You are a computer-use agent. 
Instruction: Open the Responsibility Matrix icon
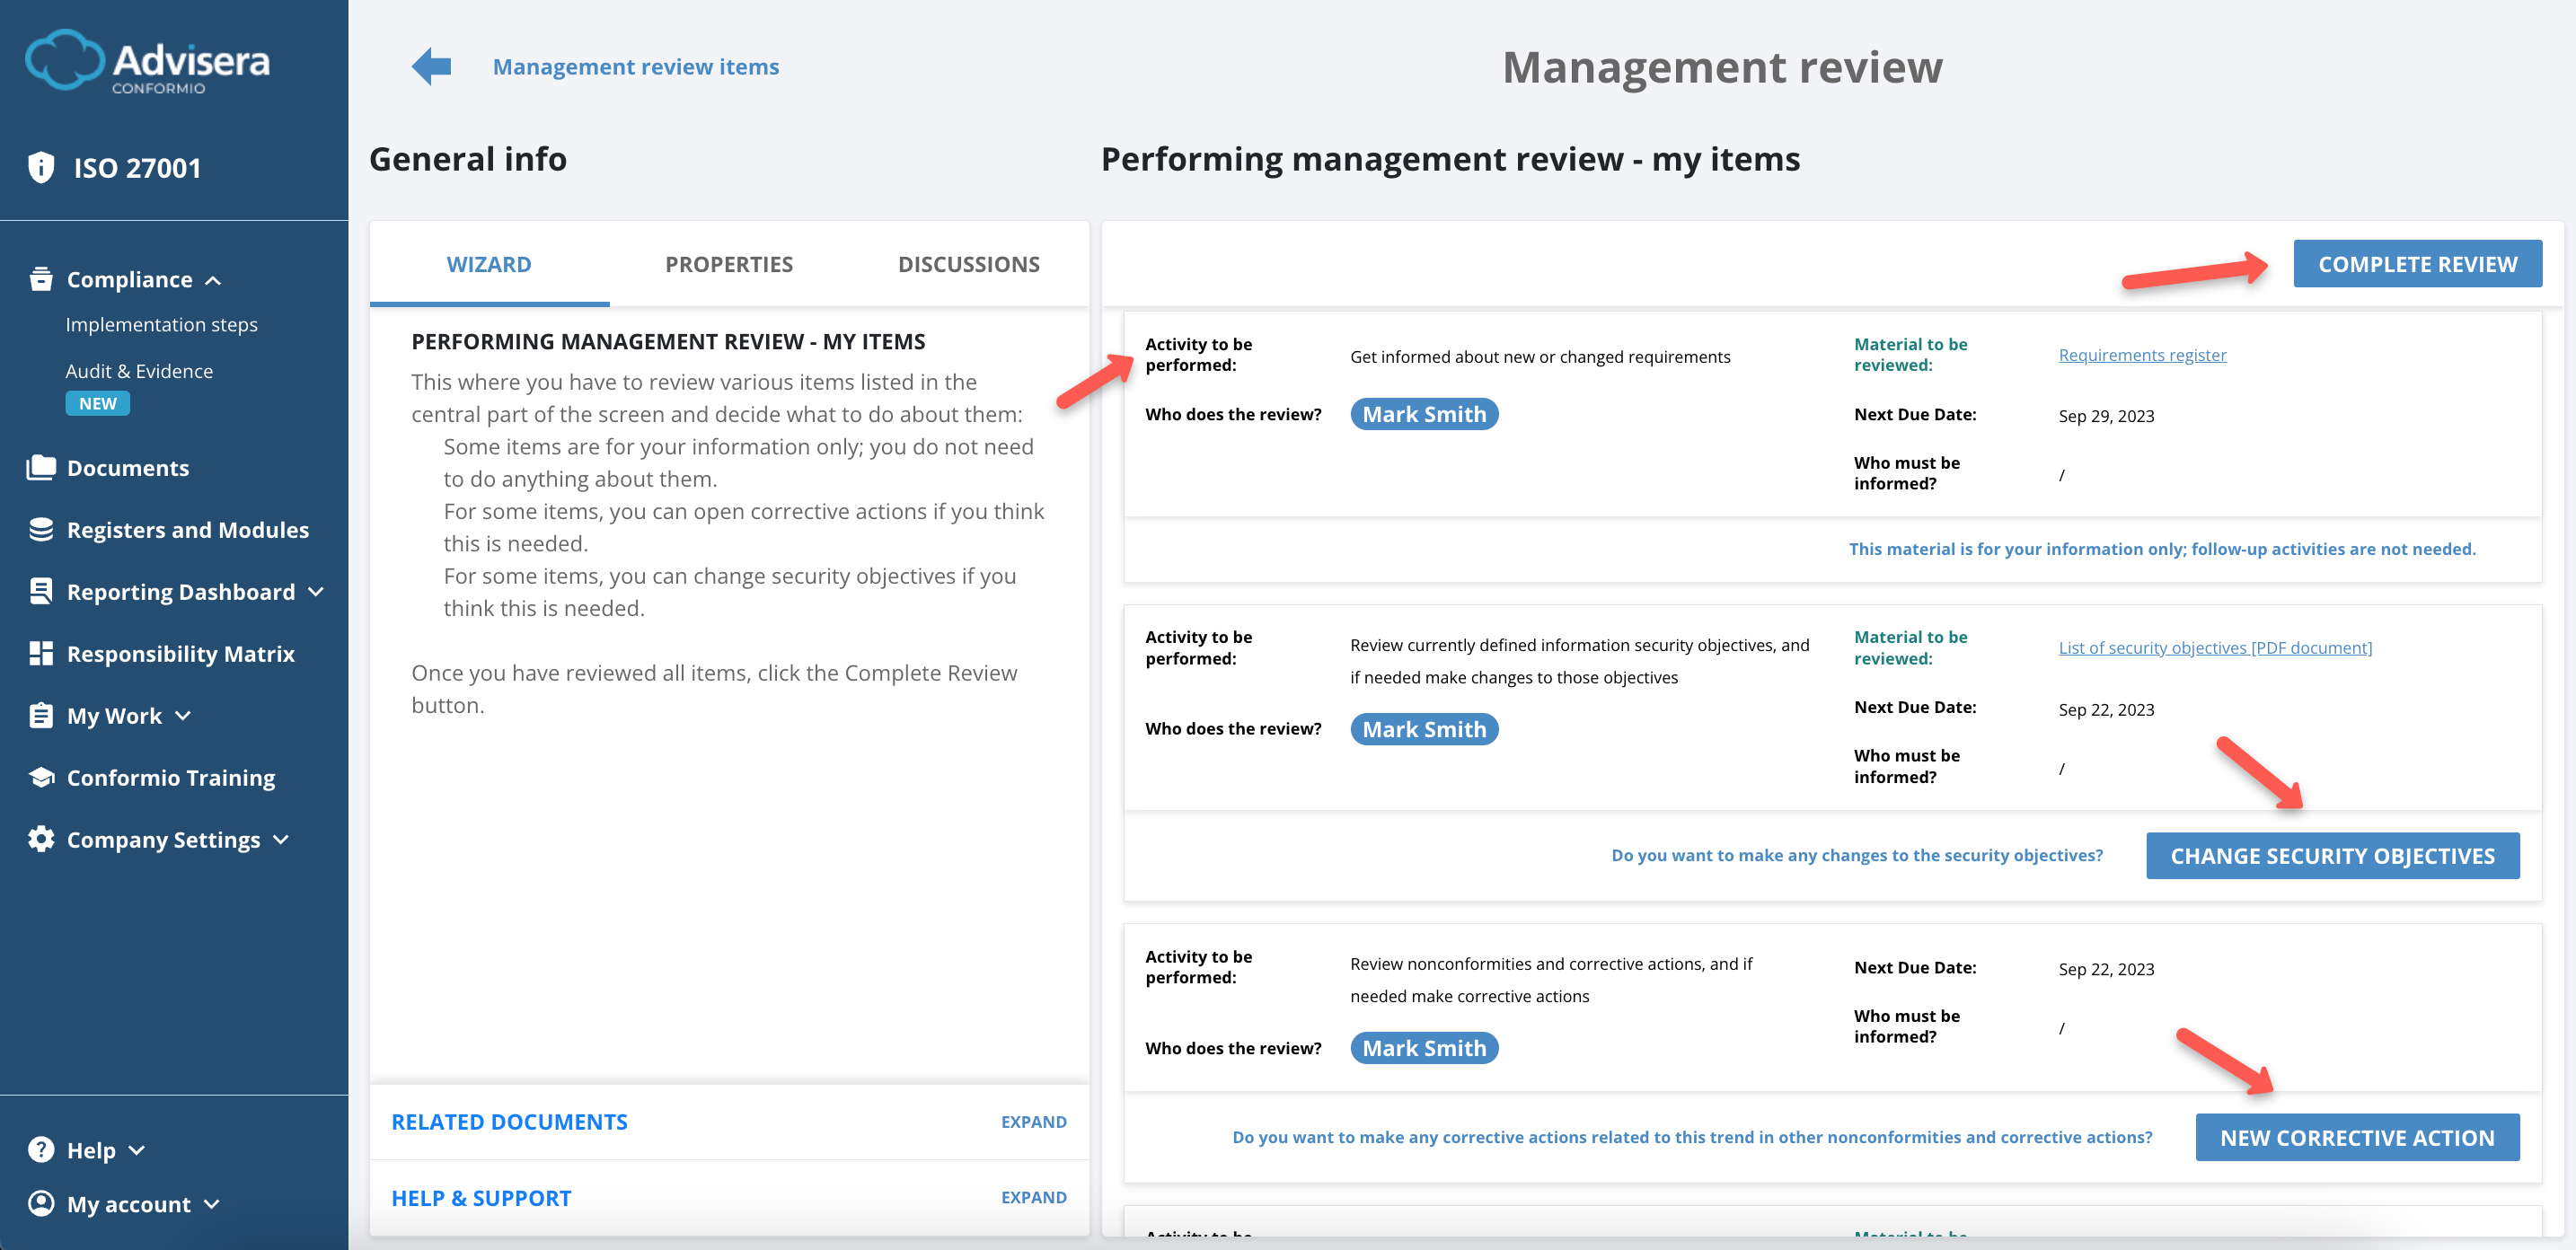tap(41, 653)
